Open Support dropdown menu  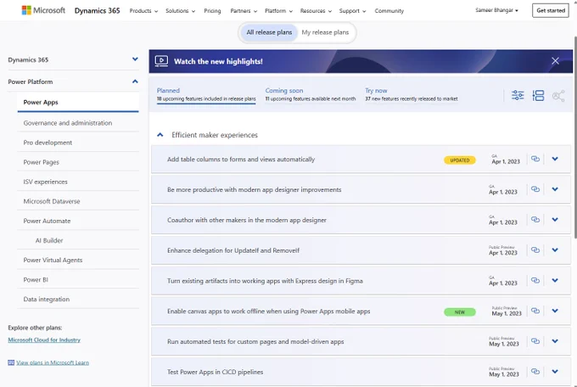click(x=352, y=11)
